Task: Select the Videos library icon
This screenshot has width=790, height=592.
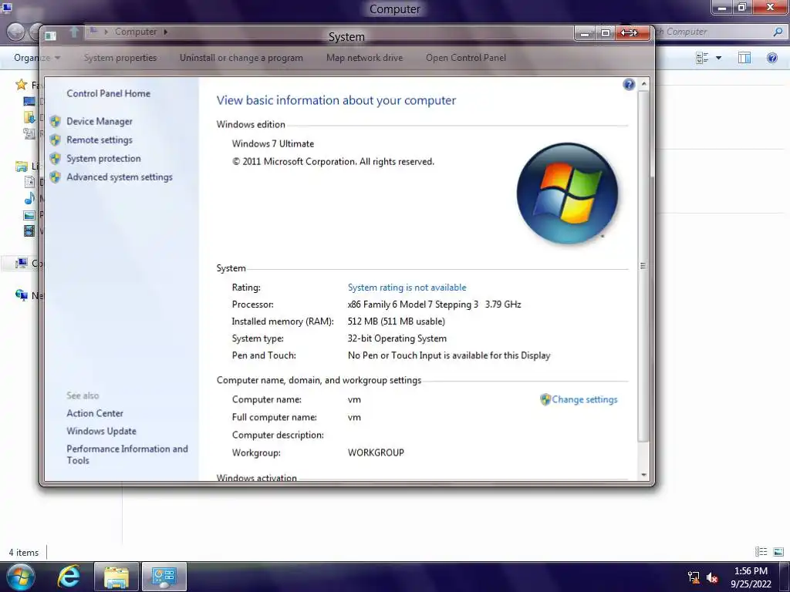Action: pos(29,231)
